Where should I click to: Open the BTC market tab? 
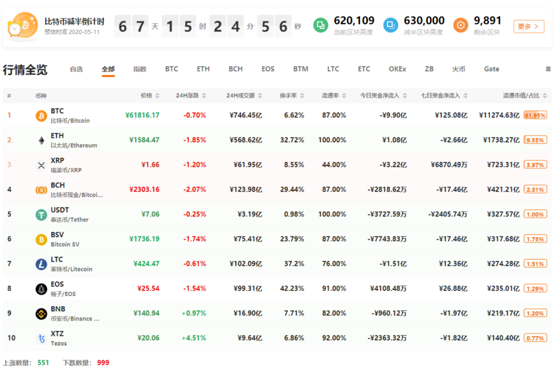(x=172, y=69)
